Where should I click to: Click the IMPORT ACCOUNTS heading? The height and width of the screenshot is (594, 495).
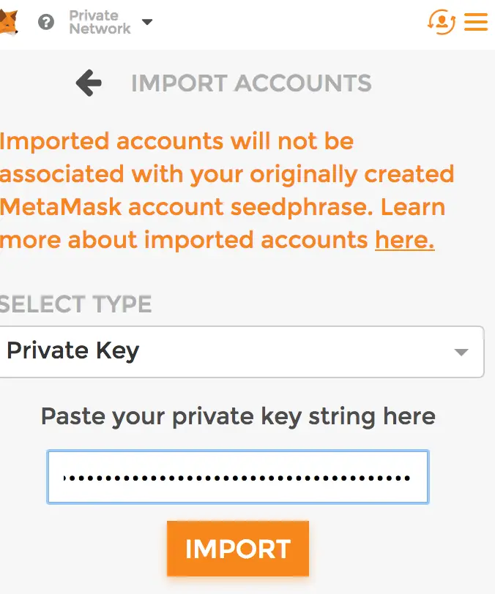pyautogui.click(x=251, y=83)
